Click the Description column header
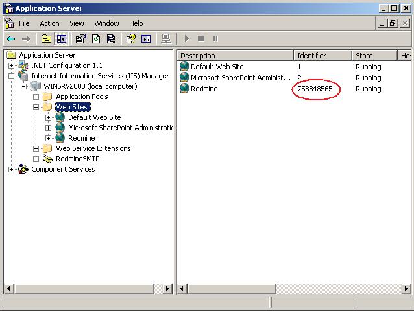The height and width of the screenshot is (311, 414). pyautogui.click(x=235, y=56)
